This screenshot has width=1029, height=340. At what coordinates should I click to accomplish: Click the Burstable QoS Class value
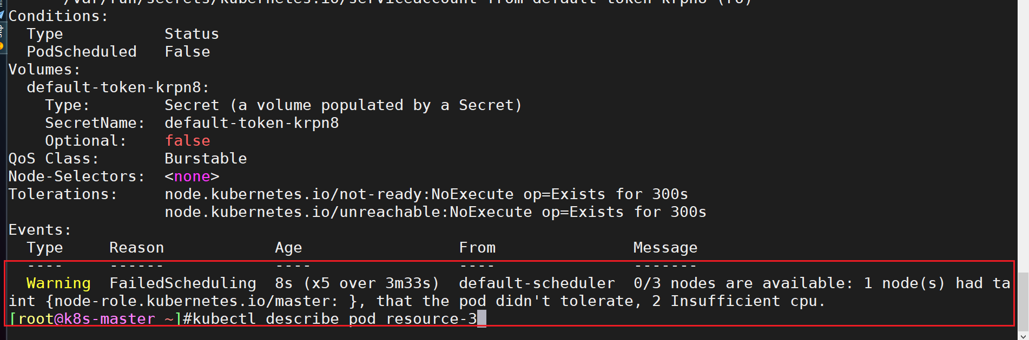206,158
